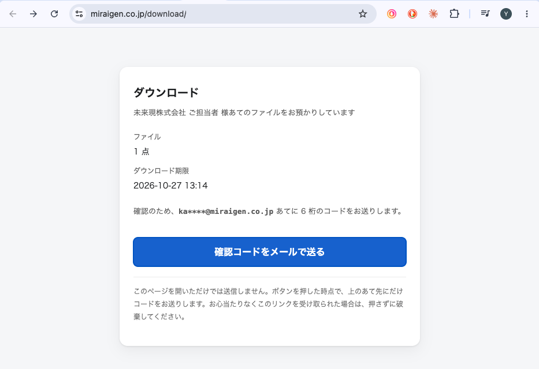Open site information icon in address bar
This screenshot has height=369, width=539.
(79, 14)
